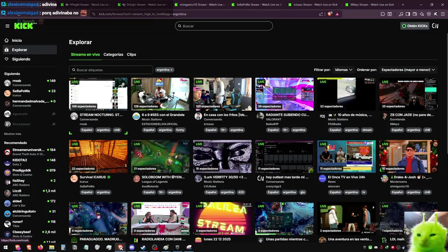Open the Leo AI sparkle icon
The height and width of the screenshot is (252, 448).
pyautogui.click(x=422, y=14)
